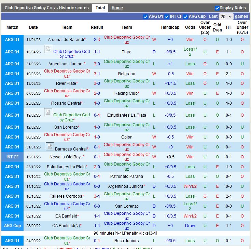Toggle the Display Notes checkbox
251x249 pixels.
(x=217, y=8)
